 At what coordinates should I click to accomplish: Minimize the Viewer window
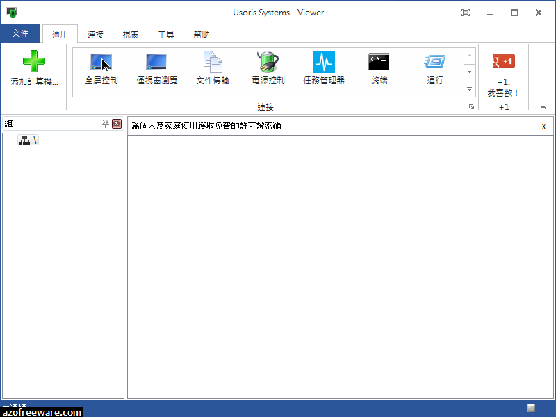pyautogui.click(x=490, y=13)
